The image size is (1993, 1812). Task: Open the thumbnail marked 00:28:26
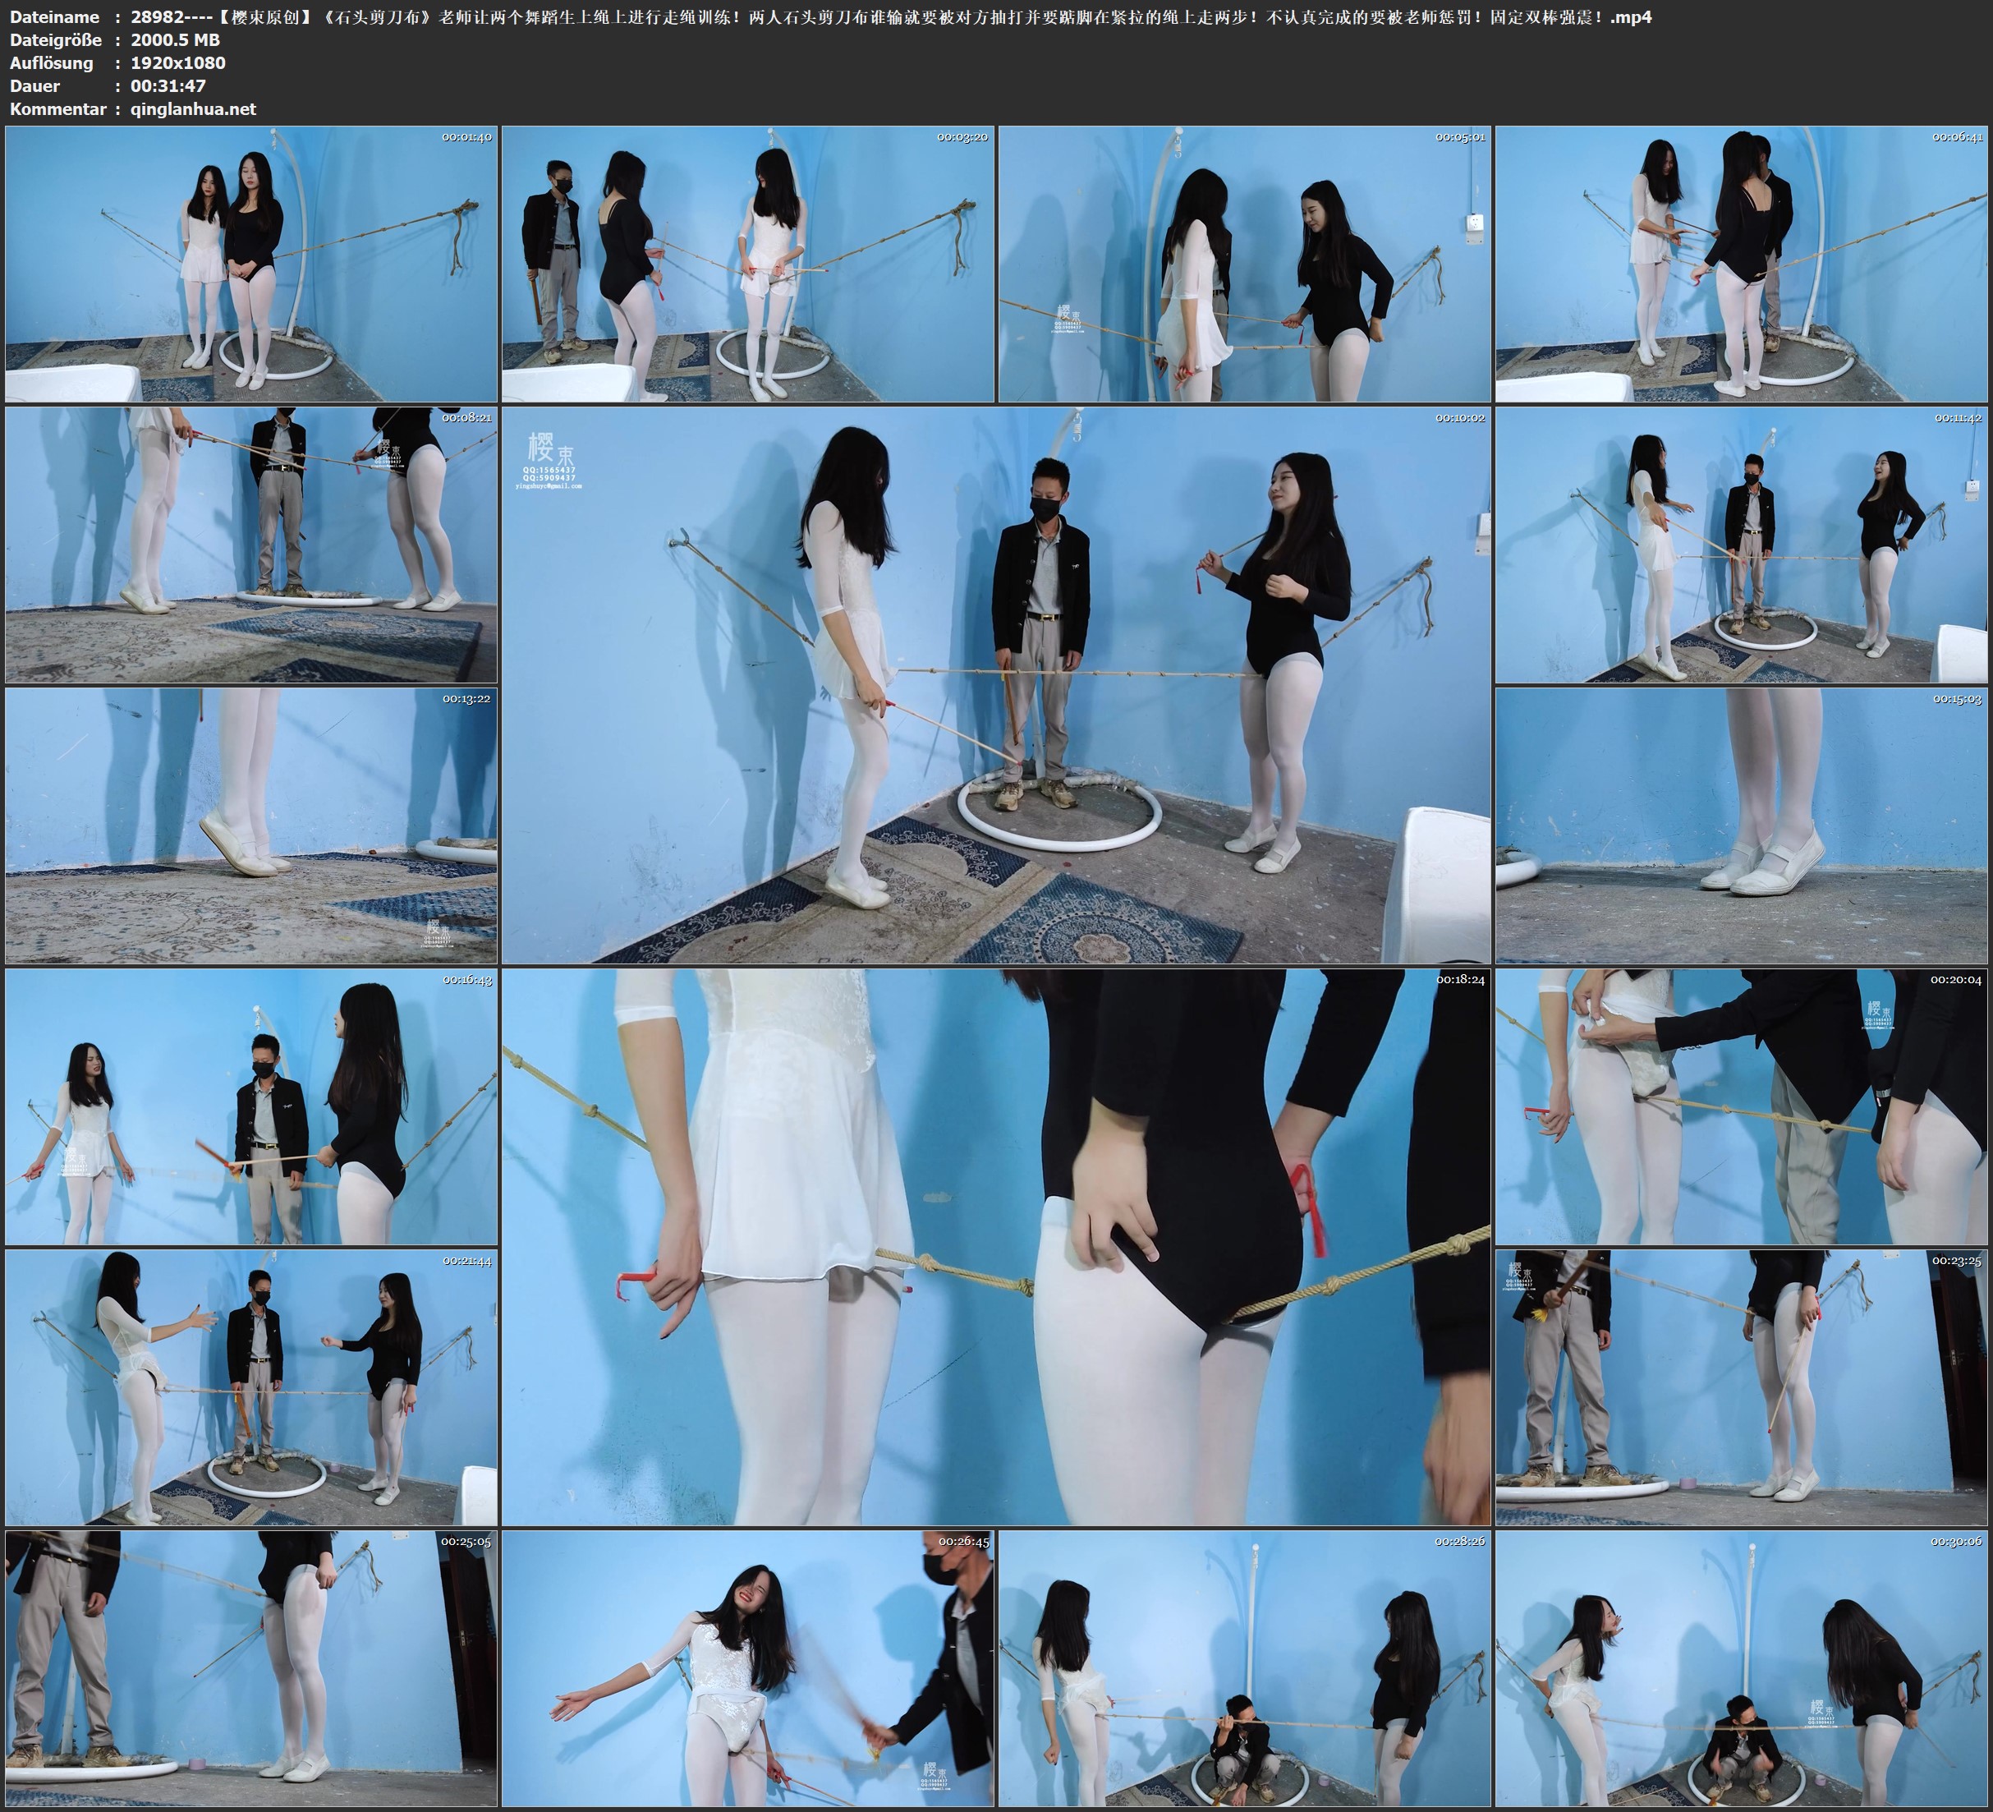click(x=1243, y=1667)
